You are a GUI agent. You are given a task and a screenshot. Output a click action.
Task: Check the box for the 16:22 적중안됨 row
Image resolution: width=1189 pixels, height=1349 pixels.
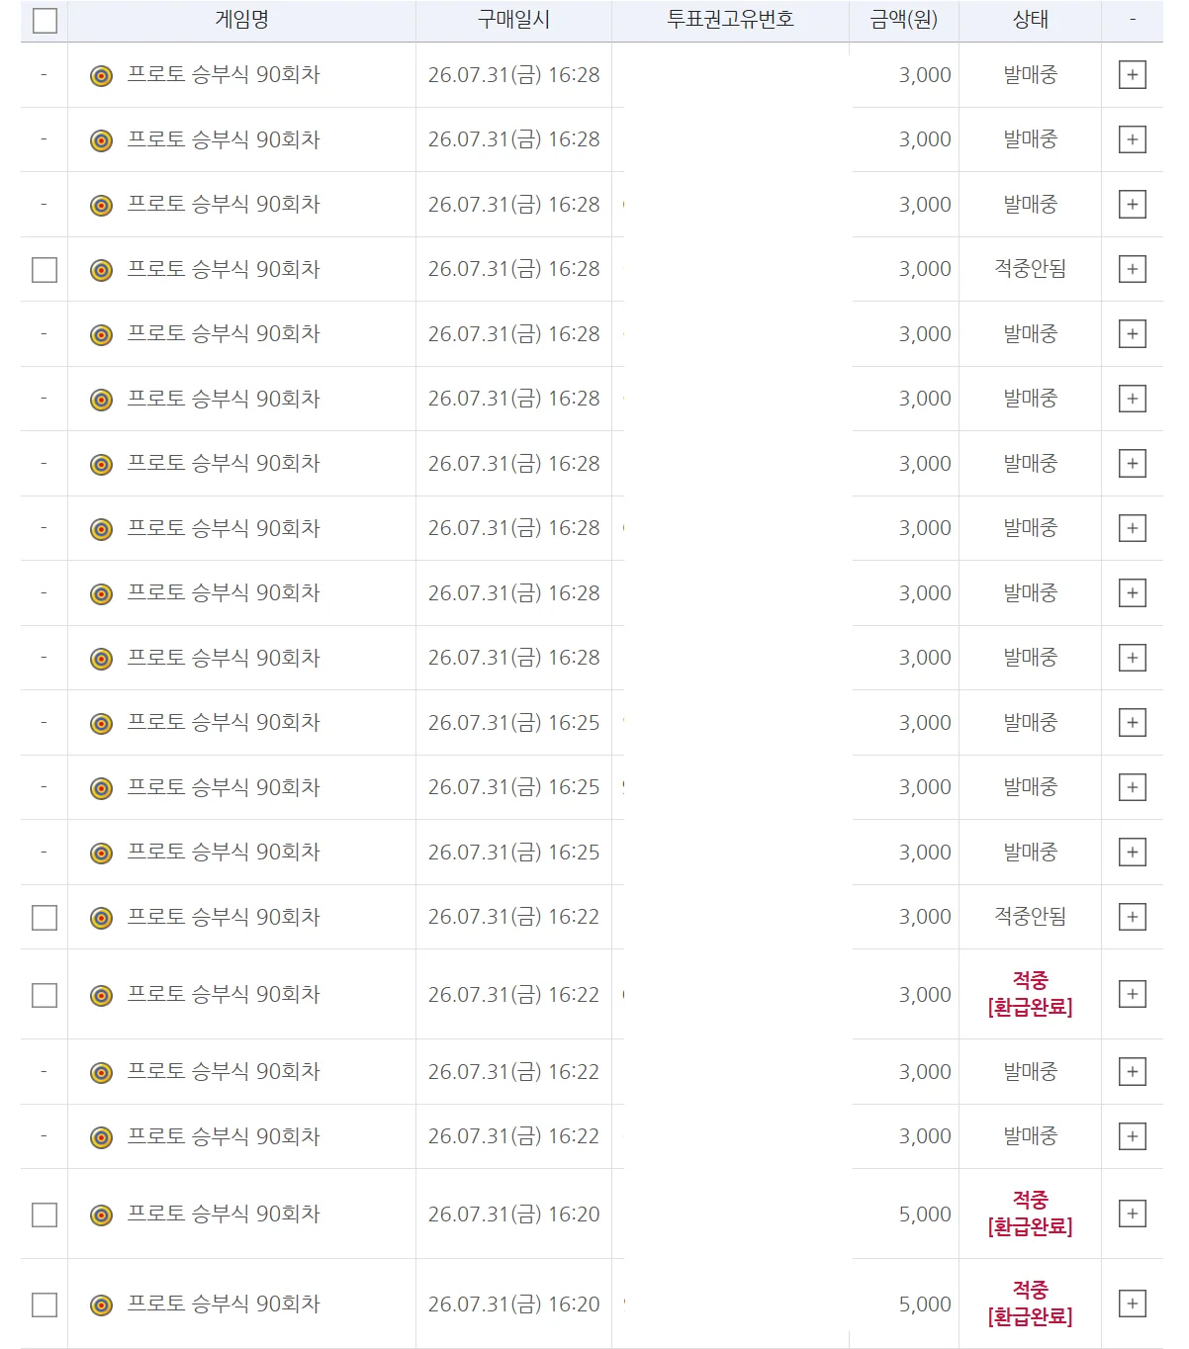pos(45,918)
